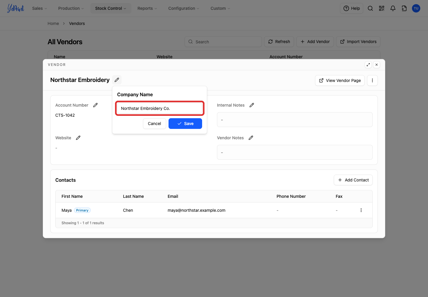
Task: Open the Custom dropdown menu
Action: click(220, 8)
